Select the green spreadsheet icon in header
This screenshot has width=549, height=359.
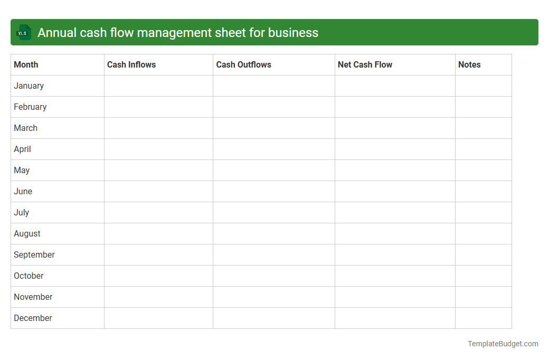[x=23, y=32]
